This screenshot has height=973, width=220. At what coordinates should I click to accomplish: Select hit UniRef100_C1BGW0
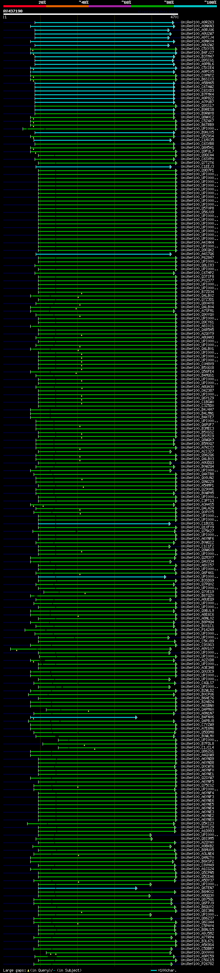click(x=197, y=402)
